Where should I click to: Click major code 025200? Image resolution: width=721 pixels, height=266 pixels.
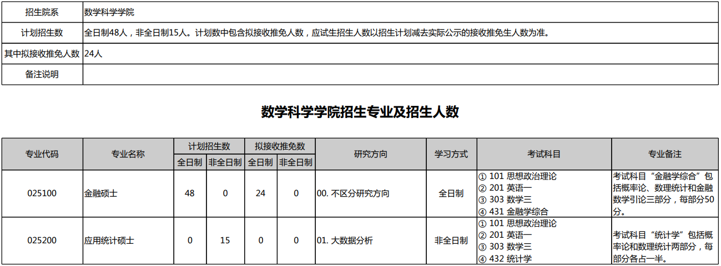click(42, 241)
